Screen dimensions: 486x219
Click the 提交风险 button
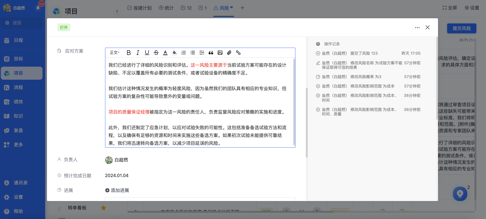pyautogui.click(x=461, y=28)
